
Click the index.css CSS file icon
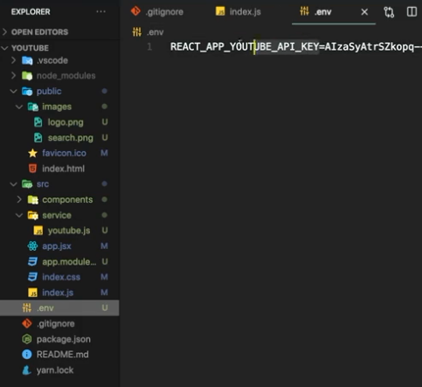tap(32, 277)
